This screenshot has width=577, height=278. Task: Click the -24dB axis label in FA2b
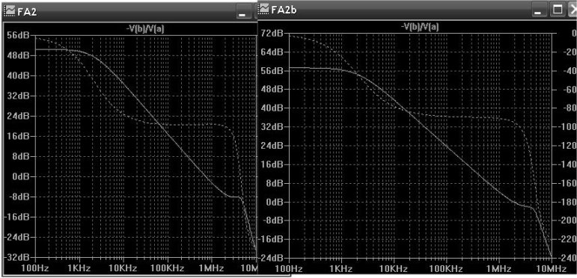click(271, 257)
